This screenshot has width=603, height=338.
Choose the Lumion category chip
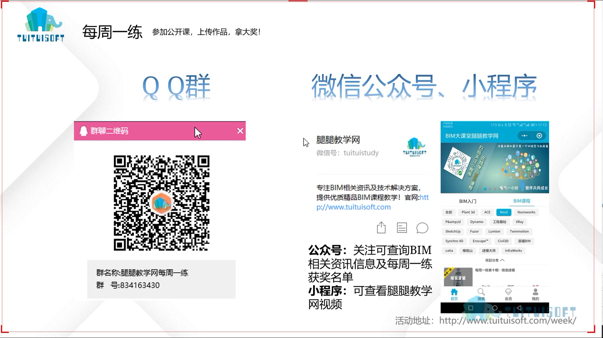pyautogui.click(x=494, y=232)
